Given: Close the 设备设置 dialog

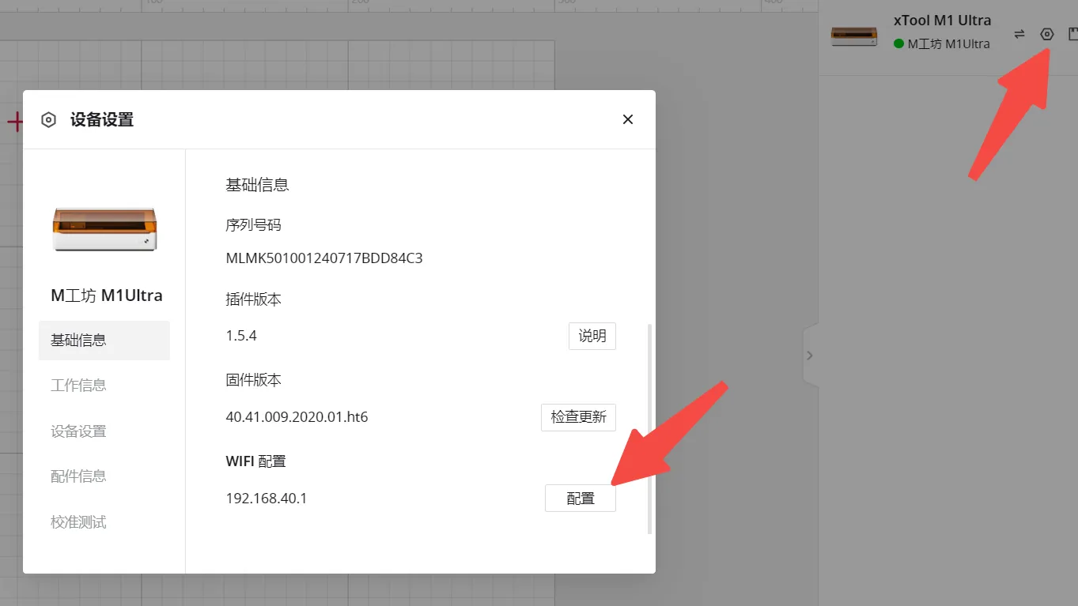Looking at the screenshot, I should coord(628,119).
